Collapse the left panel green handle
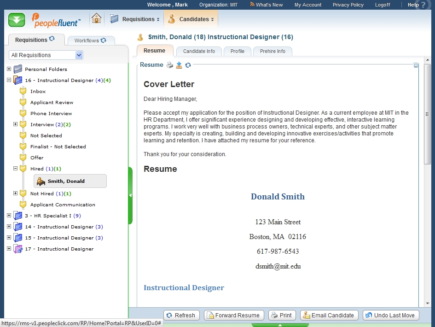 [x=130, y=195]
